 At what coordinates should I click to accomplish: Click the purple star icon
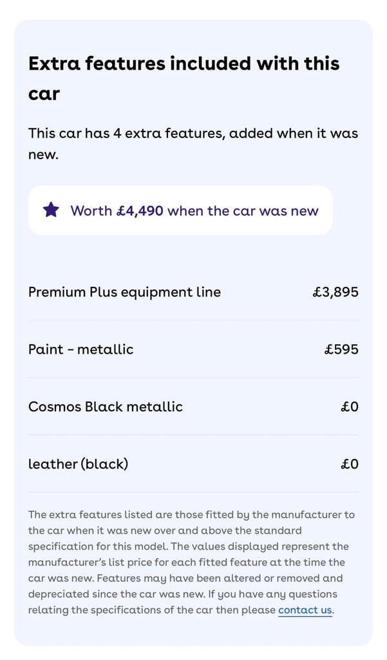coord(51,210)
